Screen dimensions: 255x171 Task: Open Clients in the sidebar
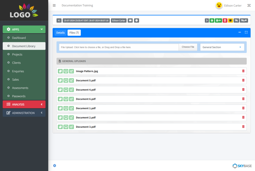click(x=24, y=63)
